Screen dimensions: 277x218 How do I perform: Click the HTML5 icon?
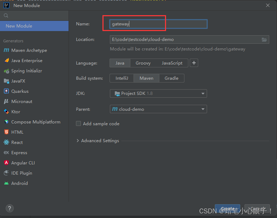(x=6, y=132)
